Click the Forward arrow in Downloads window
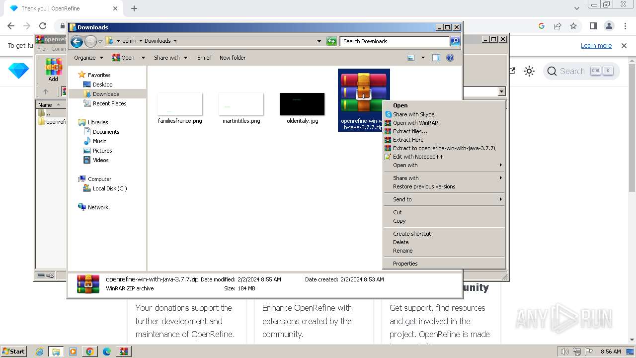This screenshot has width=636, height=358. (x=90, y=41)
